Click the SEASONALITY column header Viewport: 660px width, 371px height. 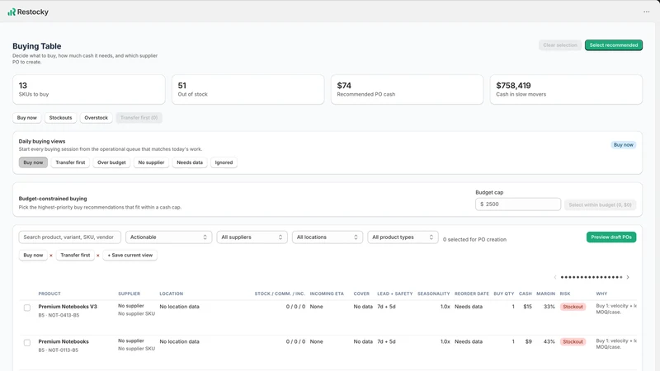coord(434,294)
